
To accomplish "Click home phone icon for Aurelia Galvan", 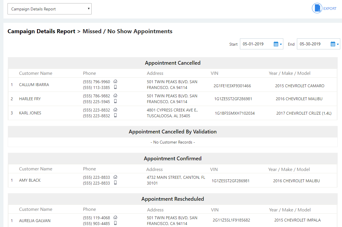I will pyautogui.click(x=115, y=217).
